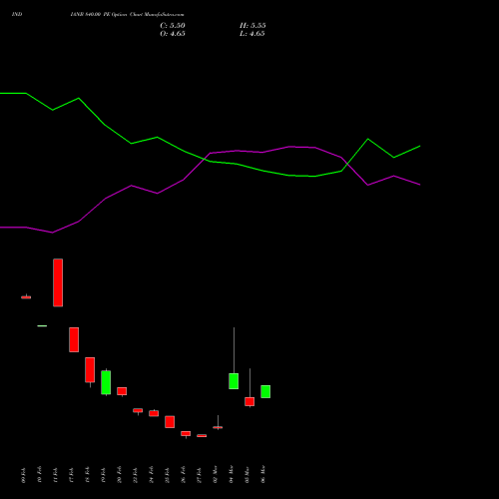Image resolution: width=499 pixels, height=499 pixels.
Task: Click the close value "C: 5.50"
Action: pos(173,26)
